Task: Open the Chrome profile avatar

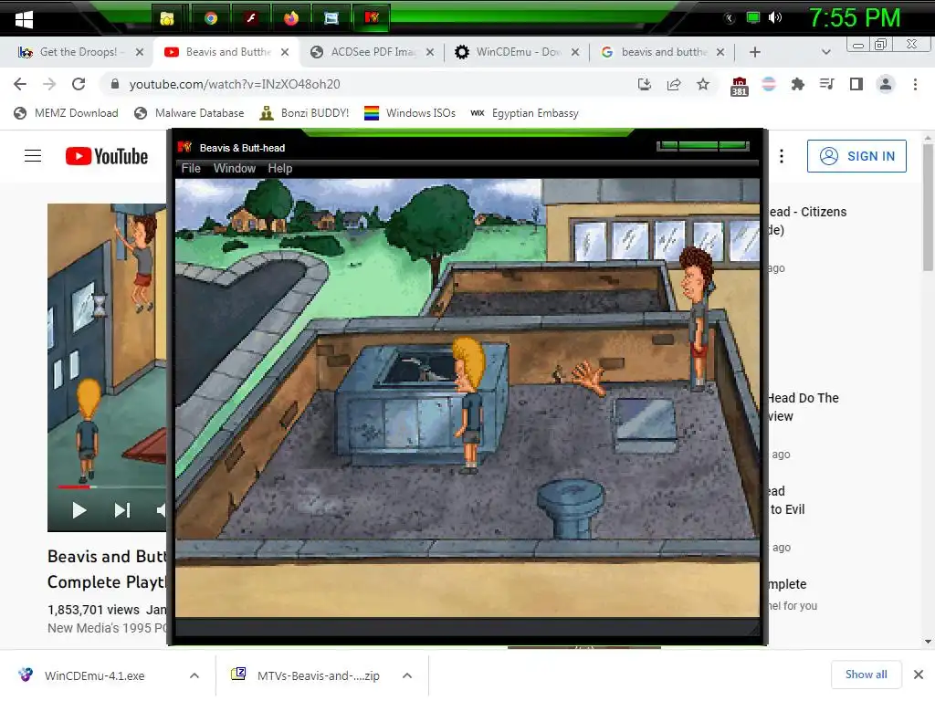Action: tap(886, 84)
